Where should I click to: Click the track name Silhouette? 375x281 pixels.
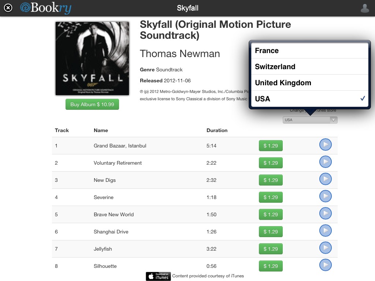point(105,266)
